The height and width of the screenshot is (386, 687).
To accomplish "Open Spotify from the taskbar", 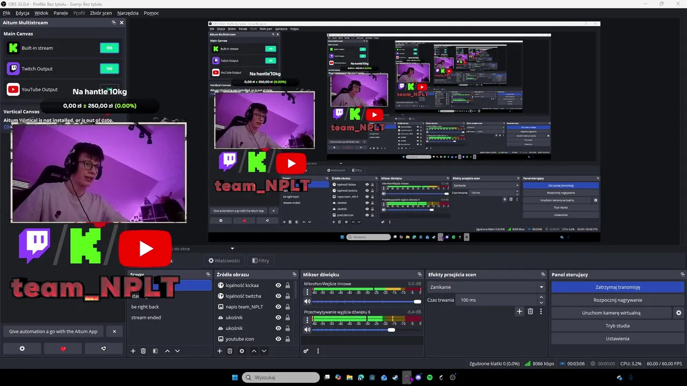I will tap(429, 377).
